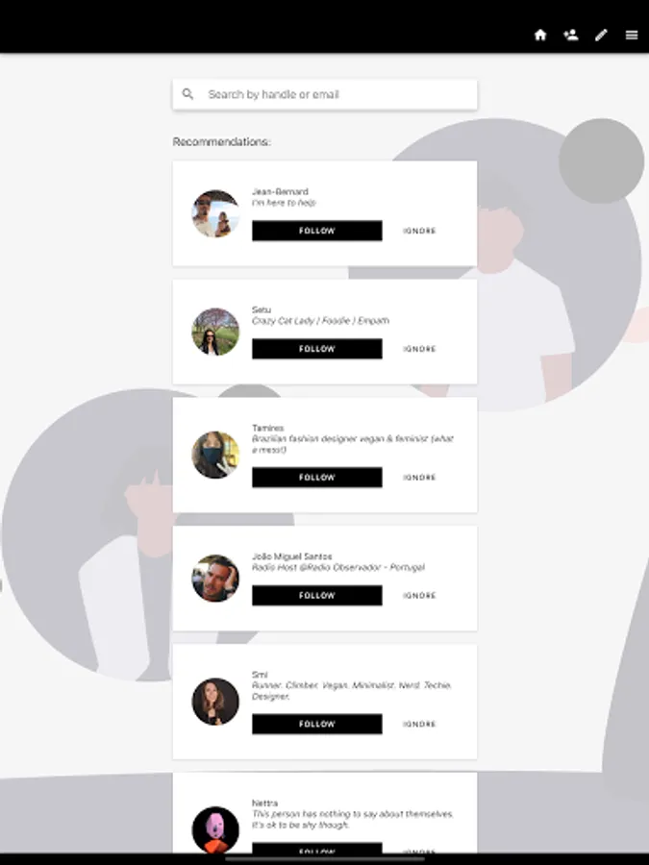
Task: Ignore Tamires recommendation
Action: 419,477
